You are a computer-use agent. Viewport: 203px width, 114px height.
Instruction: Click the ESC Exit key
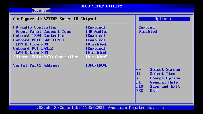tap(139, 91)
